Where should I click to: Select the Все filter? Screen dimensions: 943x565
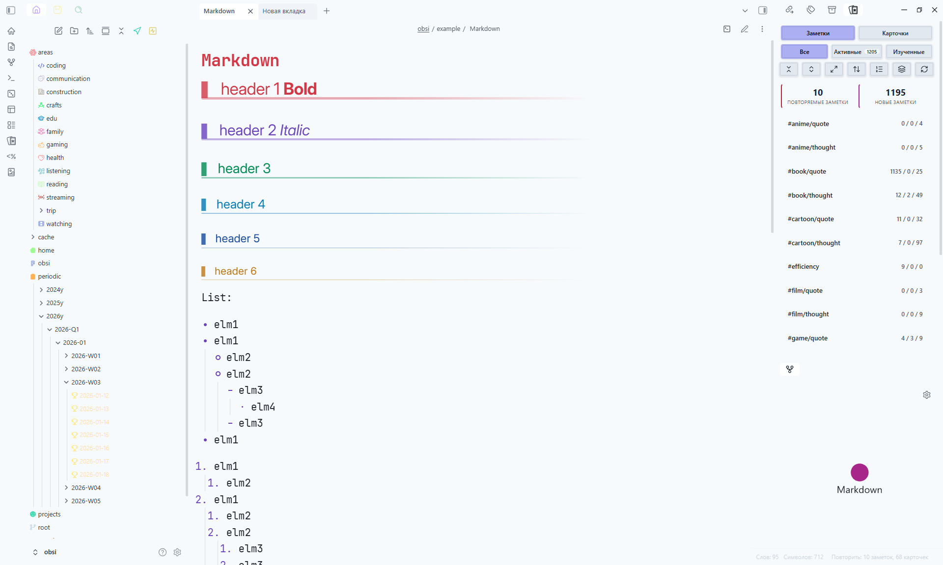pyautogui.click(x=804, y=51)
